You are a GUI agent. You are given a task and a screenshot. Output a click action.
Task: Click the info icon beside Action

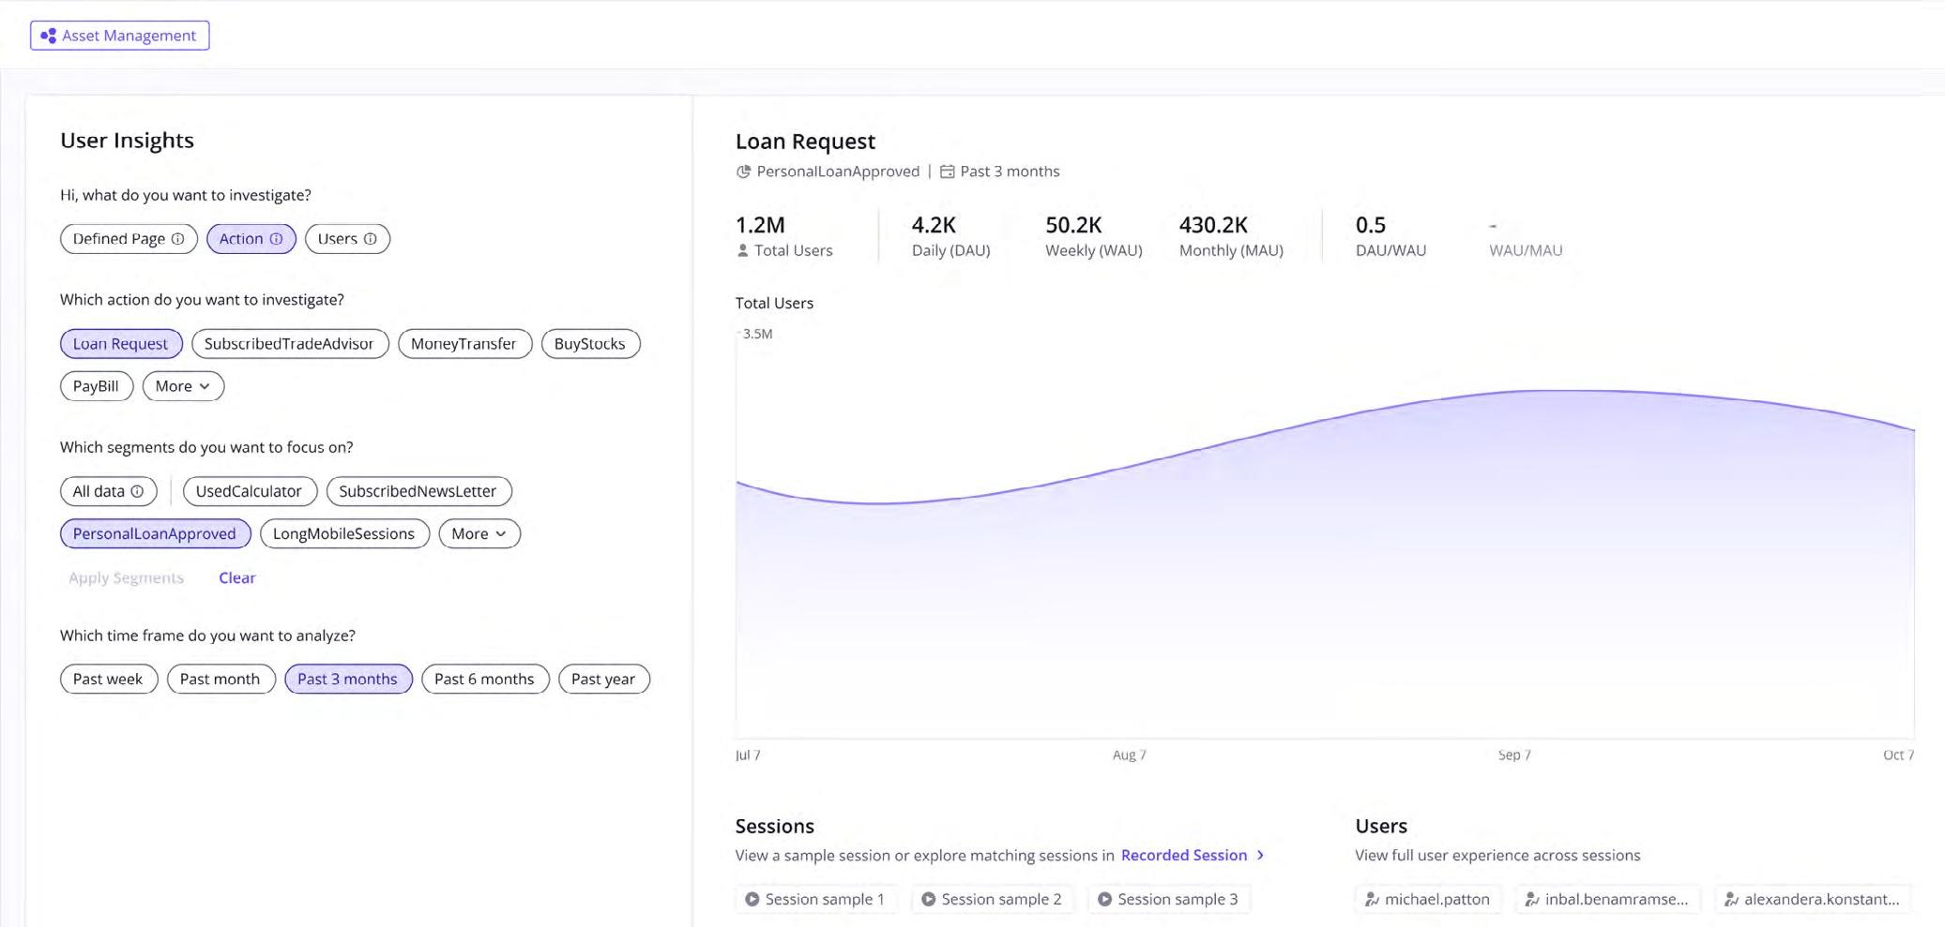point(278,238)
